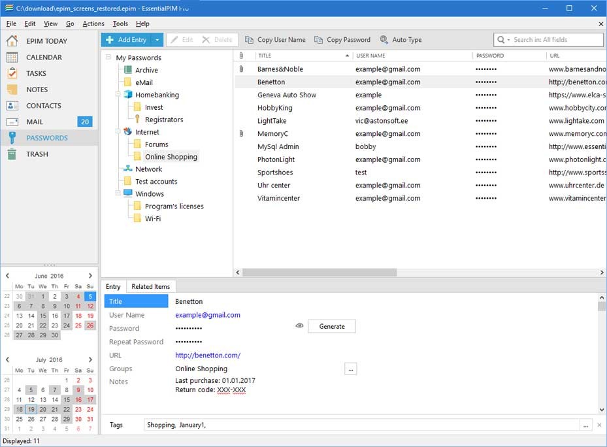607x447 pixels.
Task: Go to the Tasks module icon
Action: pyautogui.click(x=12, y=74)
